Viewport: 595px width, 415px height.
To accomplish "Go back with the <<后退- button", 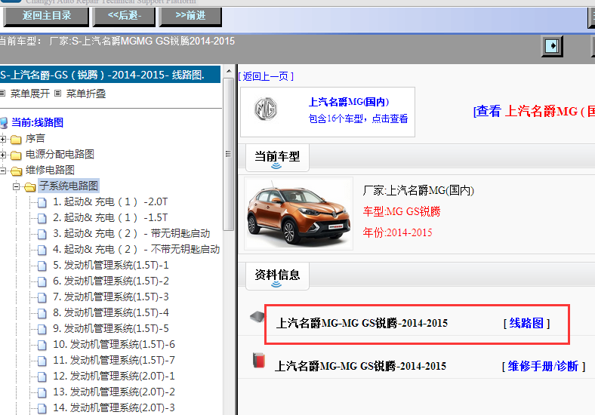I will [124, 17].
